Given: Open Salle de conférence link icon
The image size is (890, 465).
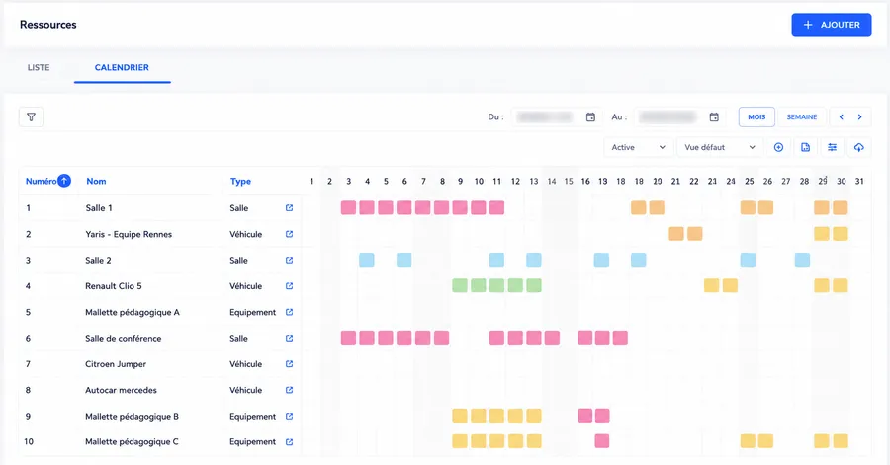Looking at the screenshot, I should tap(289, 338).
